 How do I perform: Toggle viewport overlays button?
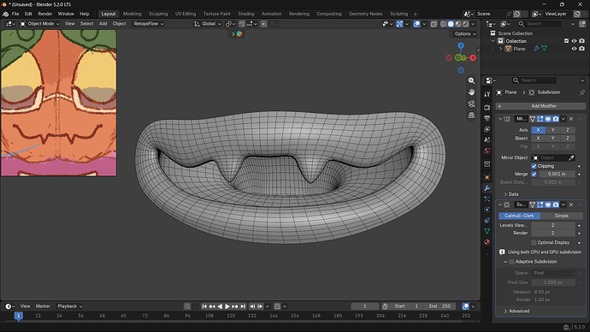[x=416, y=24]
